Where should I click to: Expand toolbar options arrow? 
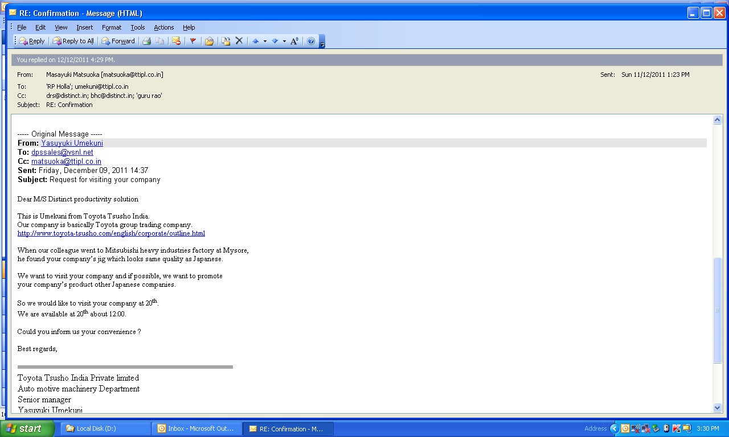click(322, 42)
